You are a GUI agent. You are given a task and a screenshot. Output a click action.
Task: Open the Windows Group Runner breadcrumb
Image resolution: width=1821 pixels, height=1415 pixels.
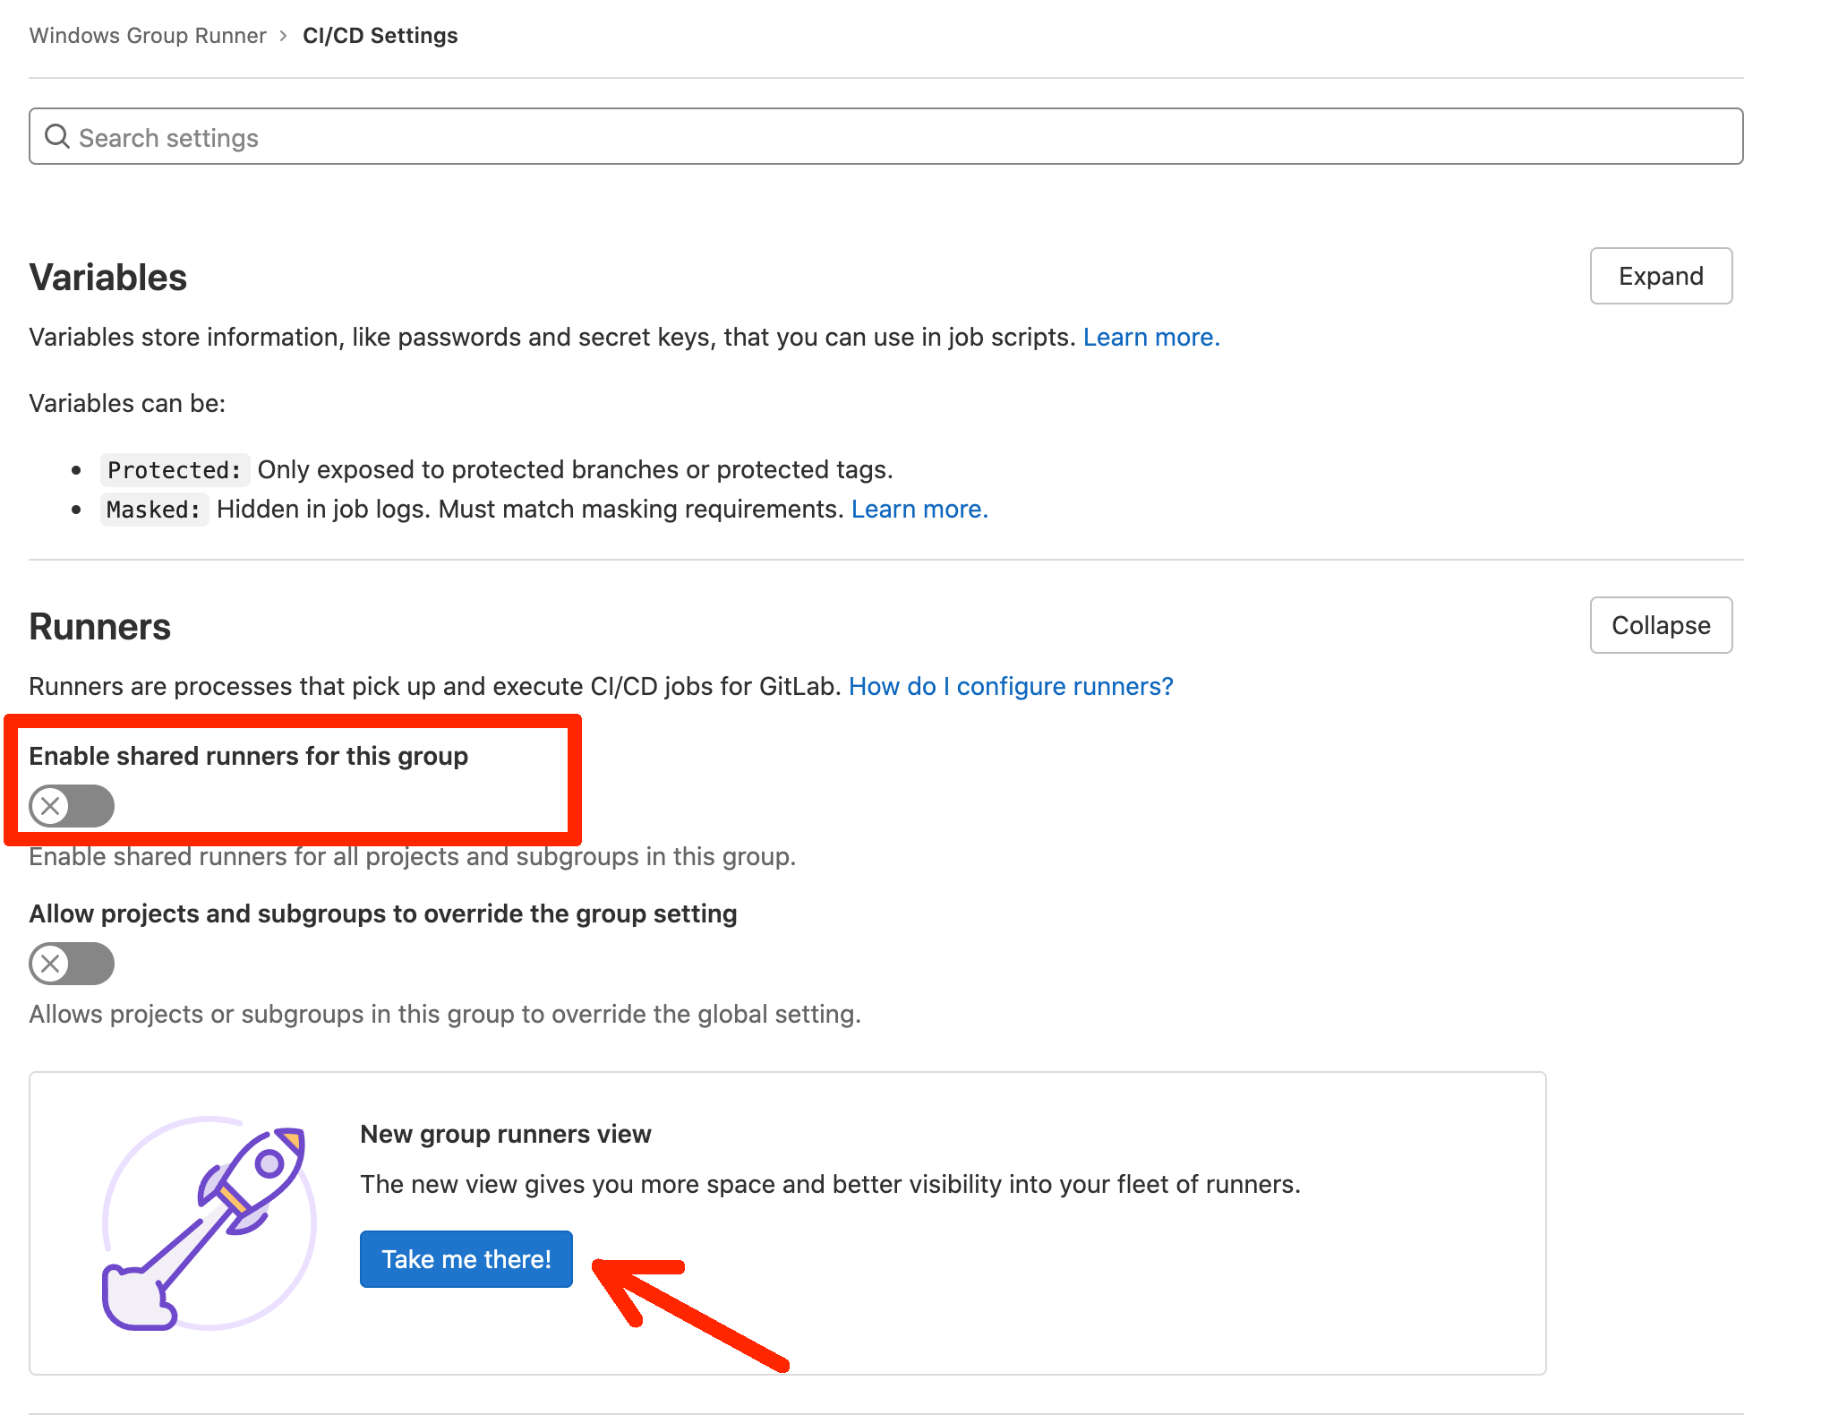click(x=148, y=36)
